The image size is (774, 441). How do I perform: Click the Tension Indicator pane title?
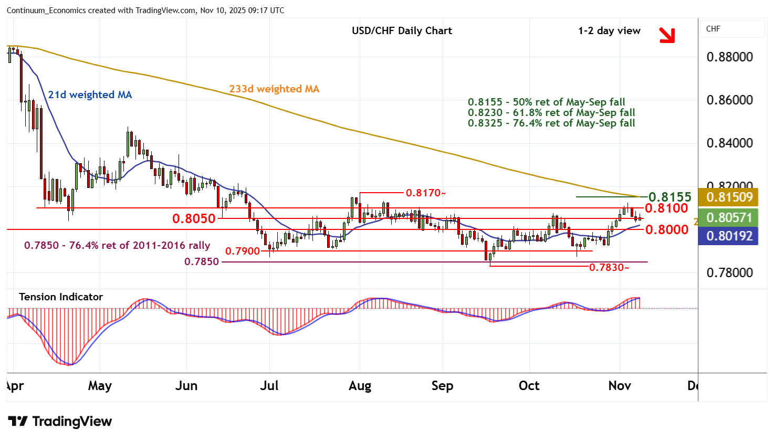[x=61, y=297]
